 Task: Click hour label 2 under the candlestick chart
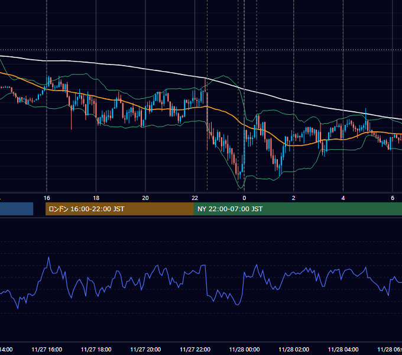pos(294,198)
